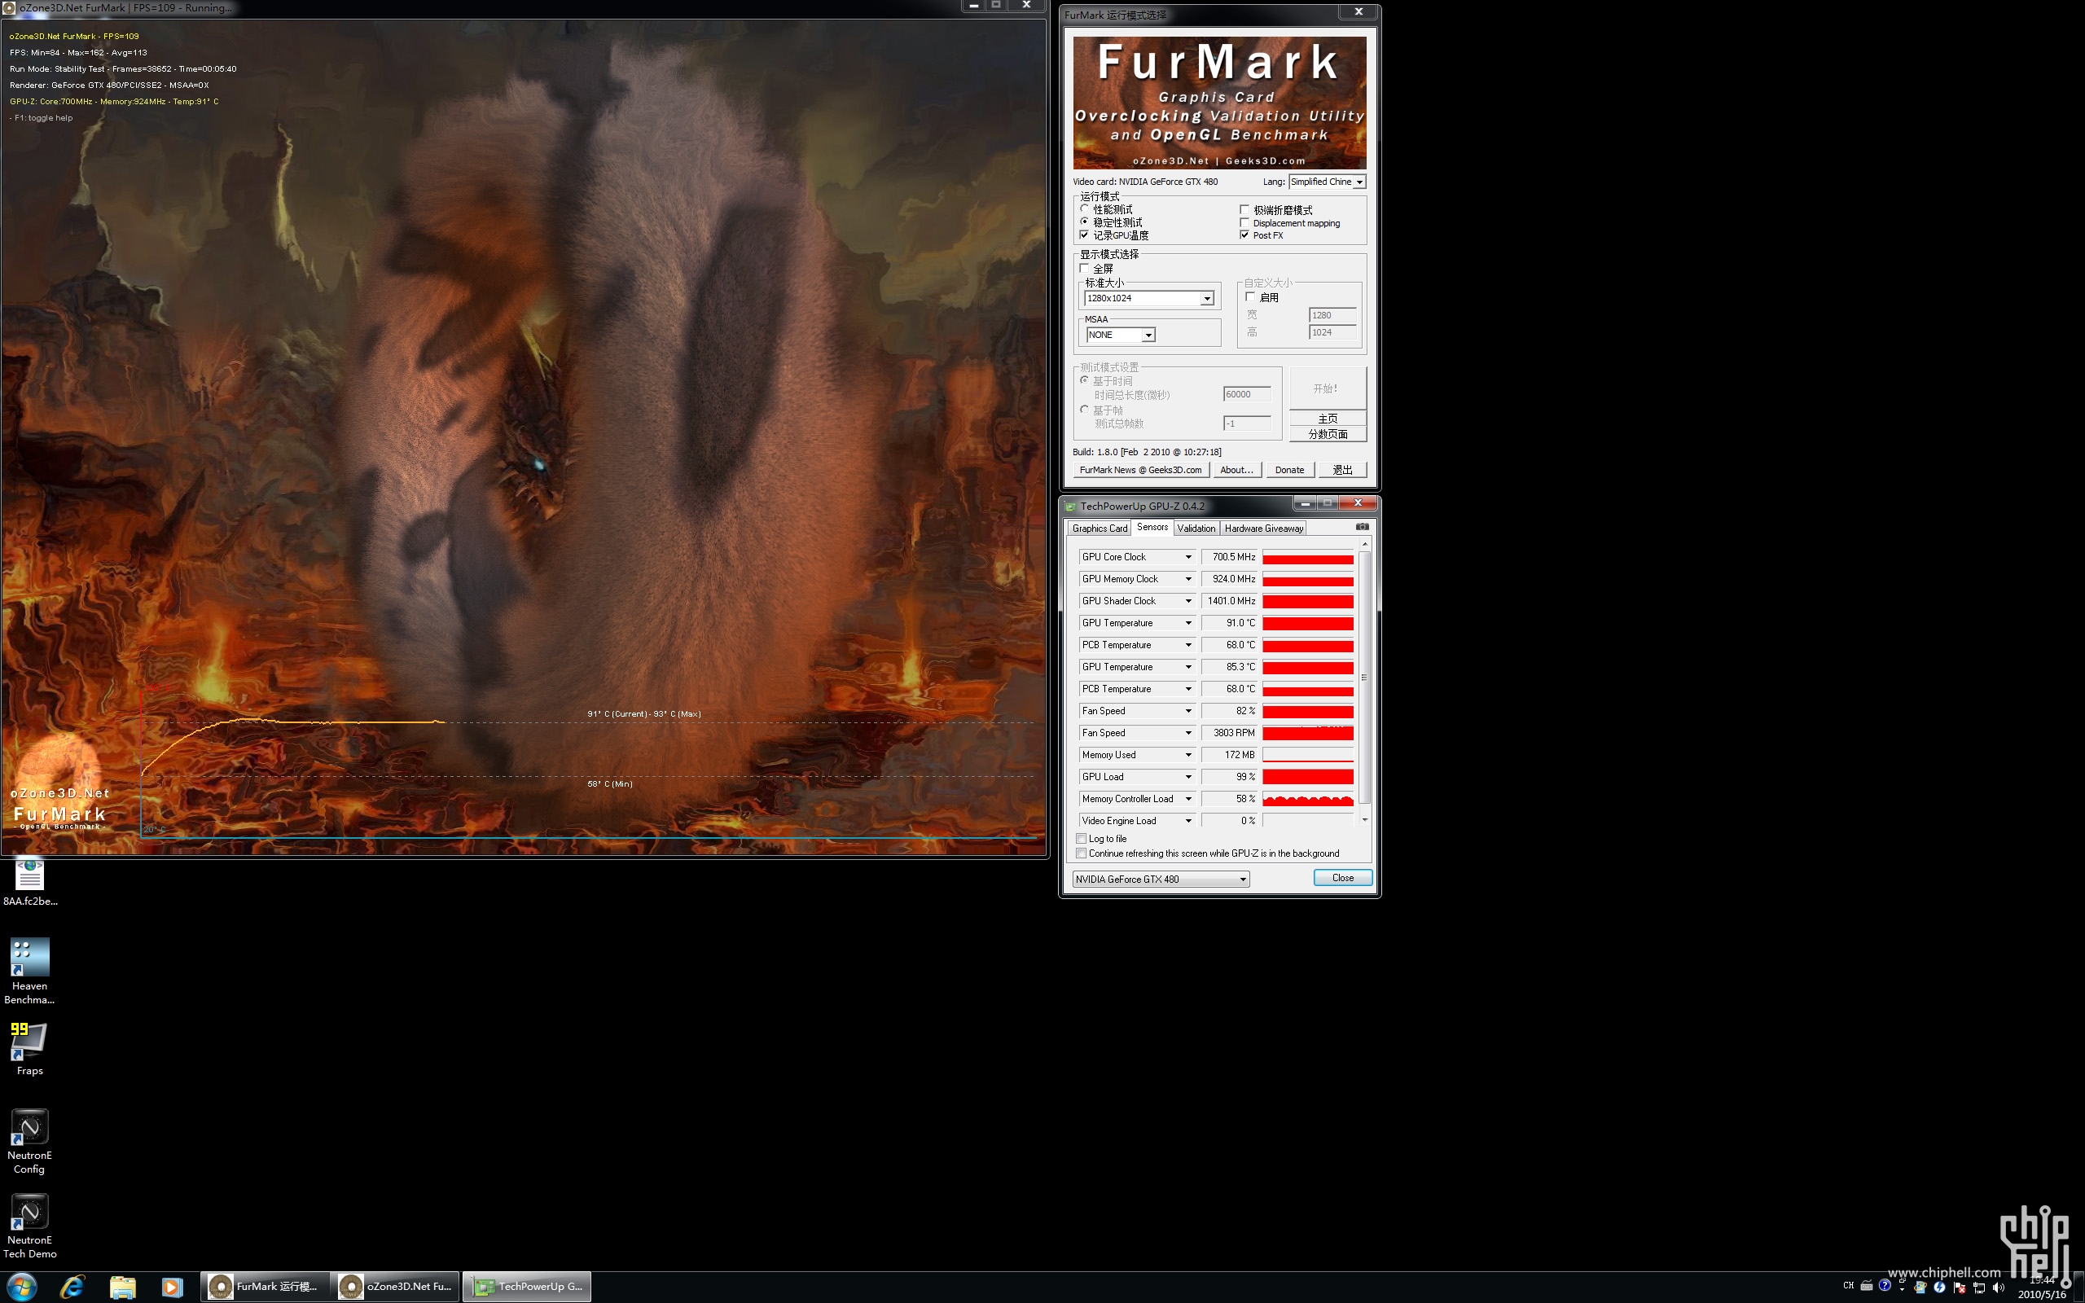Click the FurMark render window title icon
This screenshot has height=1303, width=2085.
coord(9,7)
